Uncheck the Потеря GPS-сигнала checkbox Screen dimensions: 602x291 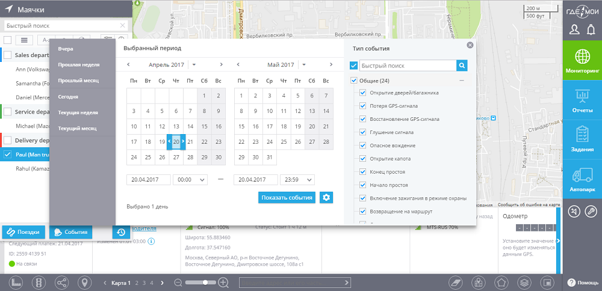click(x=362, y=106)
